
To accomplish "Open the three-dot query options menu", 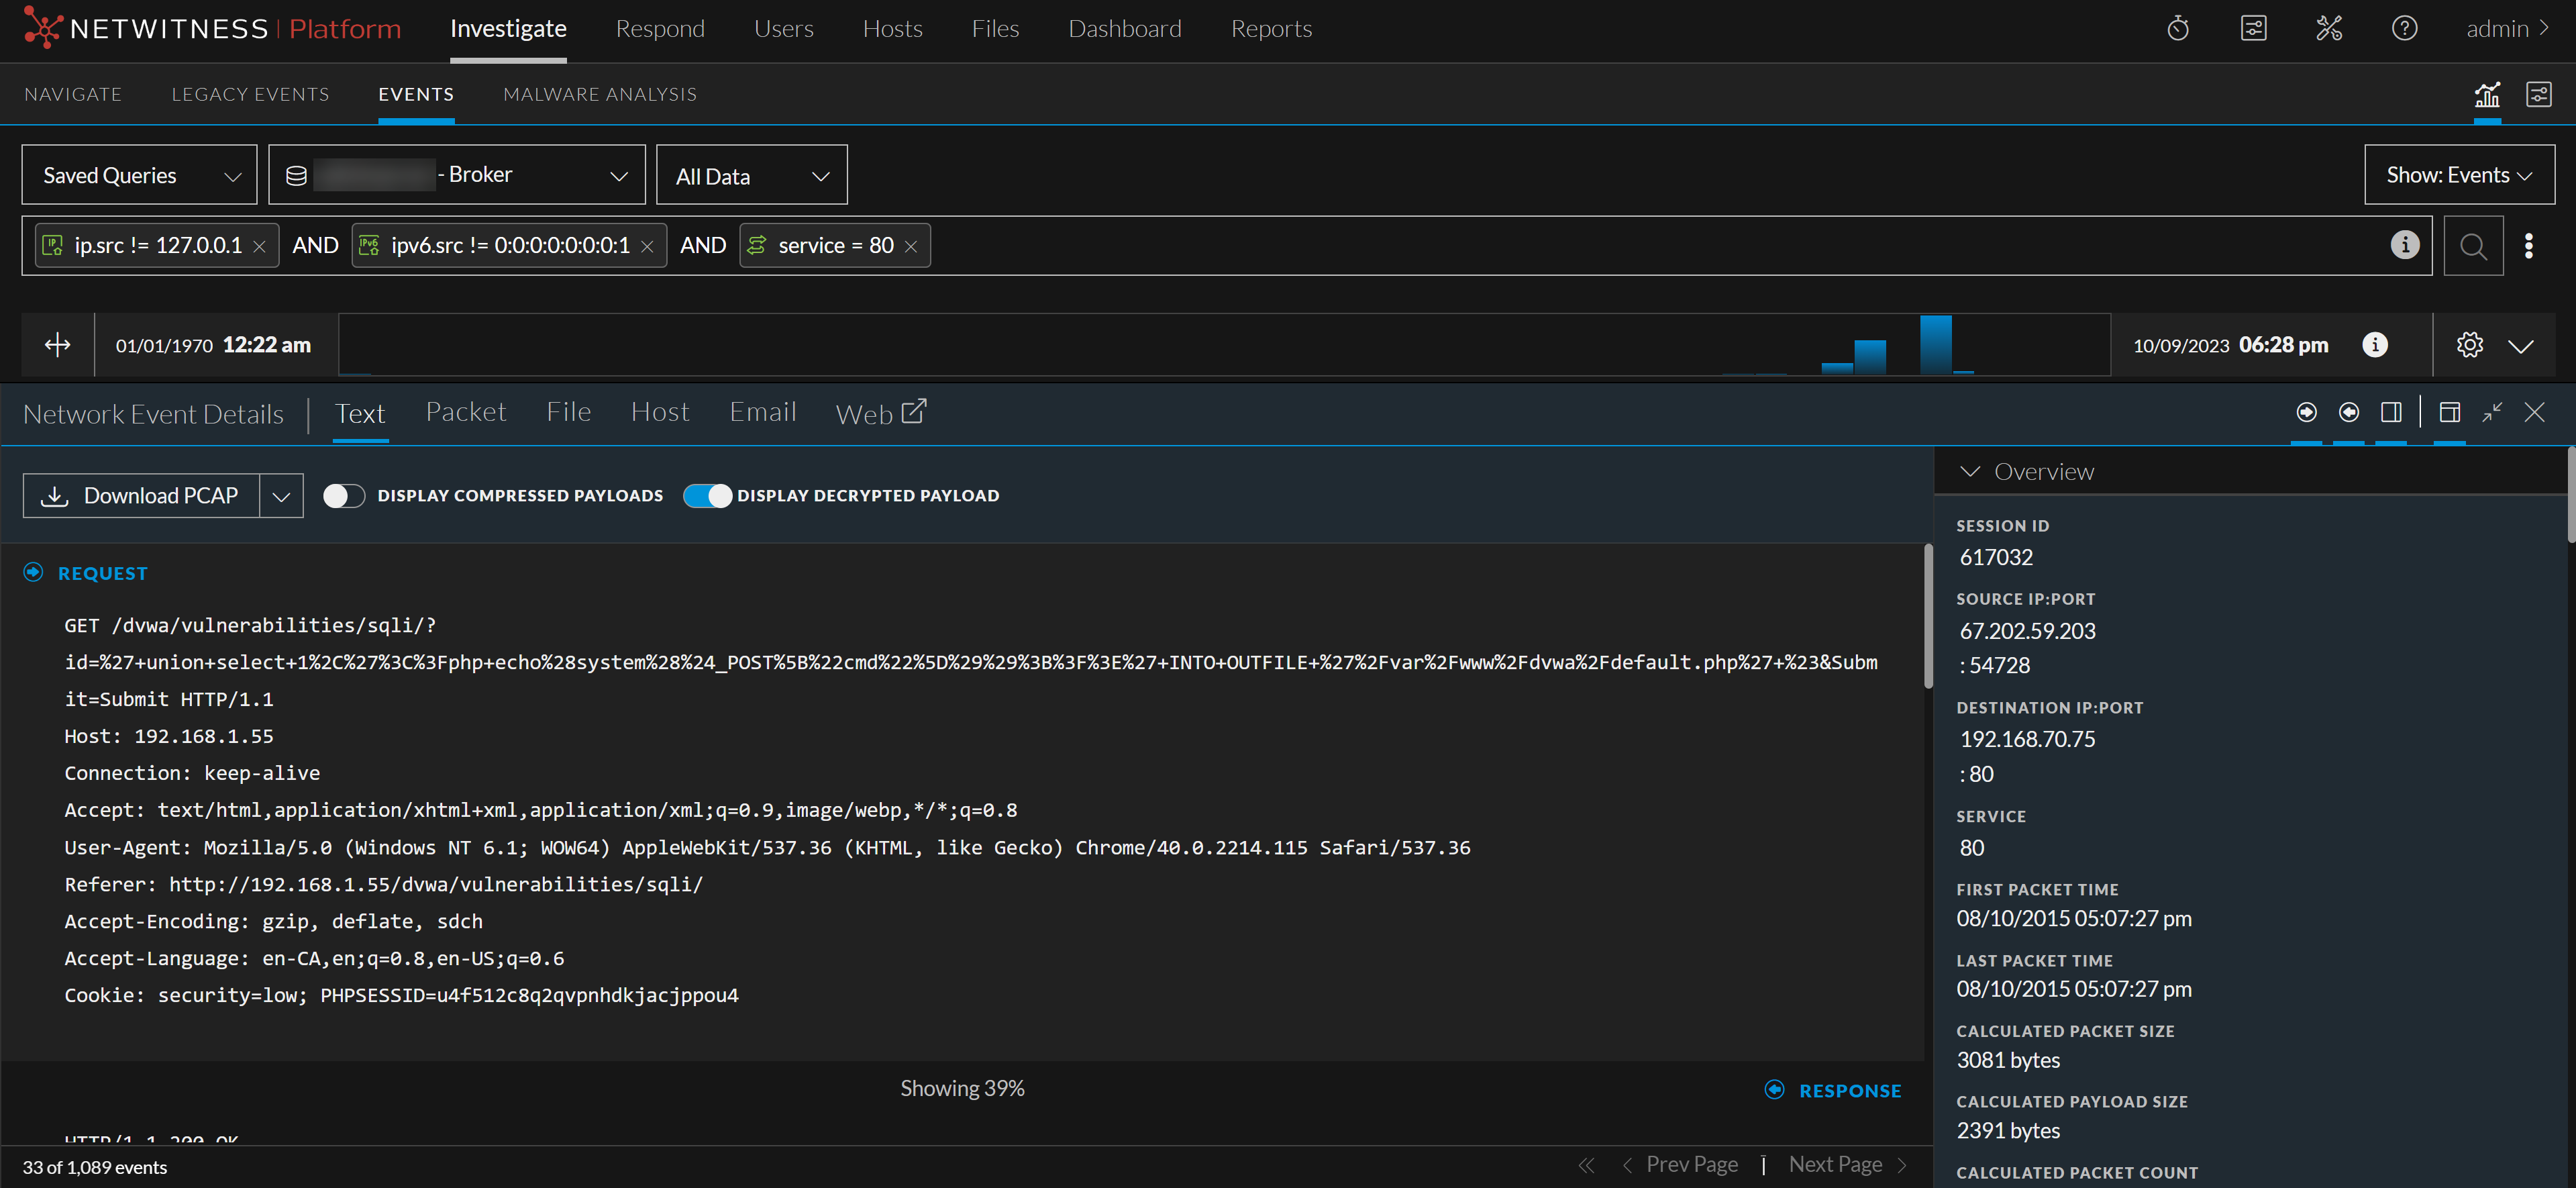I will [x=2528, y=246].
